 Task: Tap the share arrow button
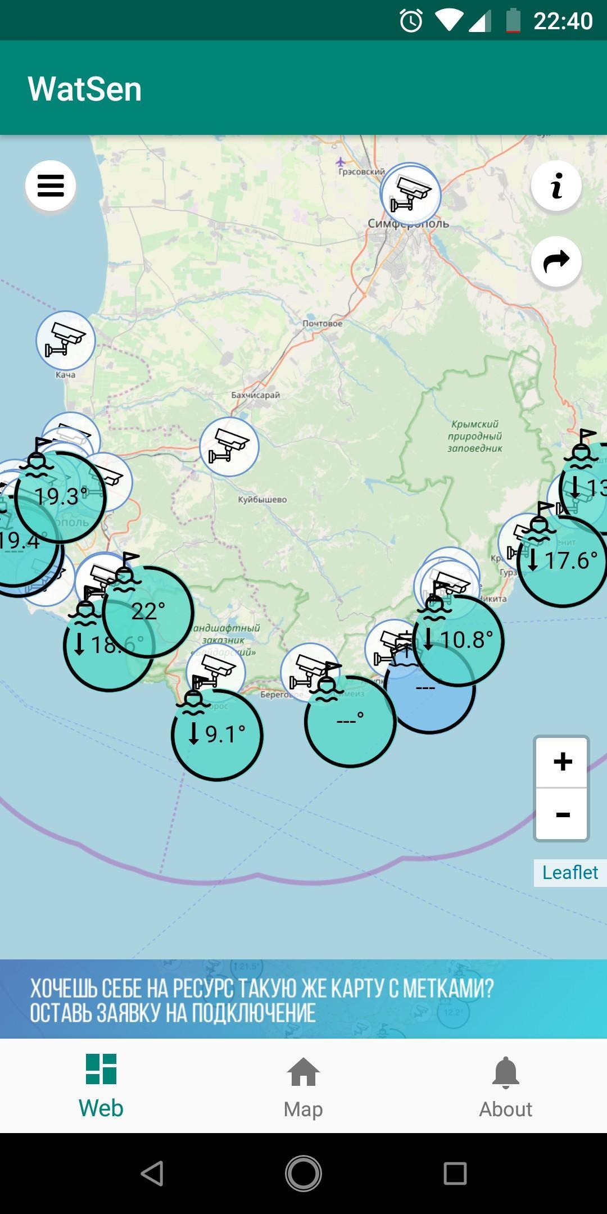(556, 261)
